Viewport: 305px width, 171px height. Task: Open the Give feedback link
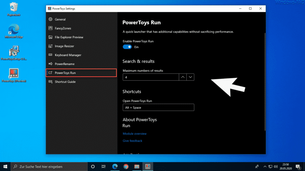(x=133, y=141)
